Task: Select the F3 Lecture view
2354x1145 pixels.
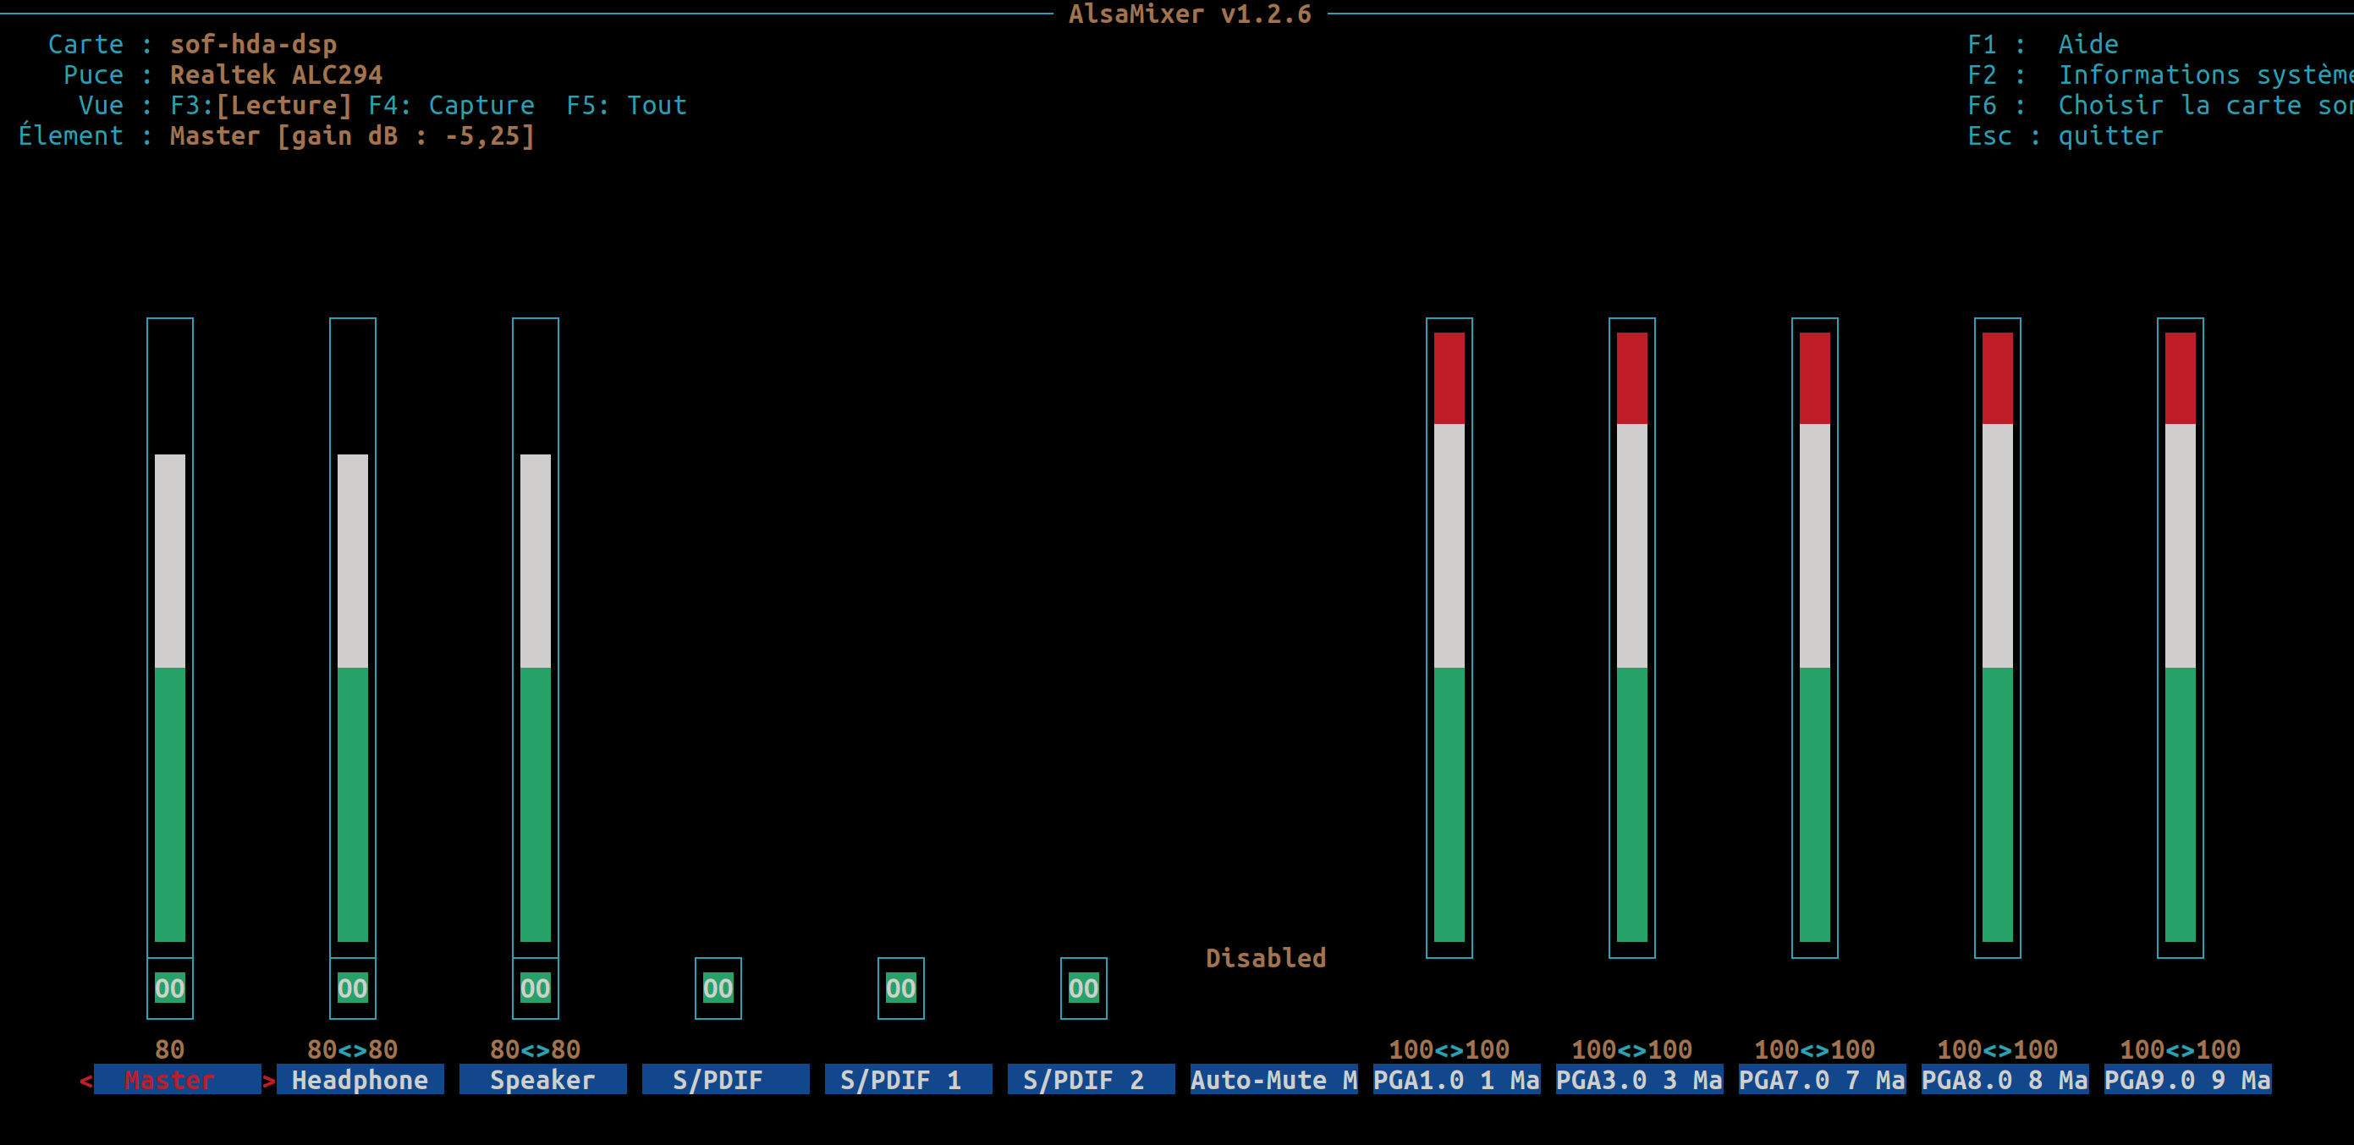Action: point(261,105)
